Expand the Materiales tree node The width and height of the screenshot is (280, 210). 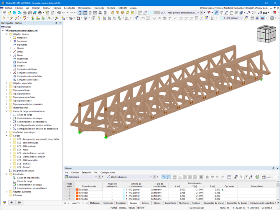point(10,38)
